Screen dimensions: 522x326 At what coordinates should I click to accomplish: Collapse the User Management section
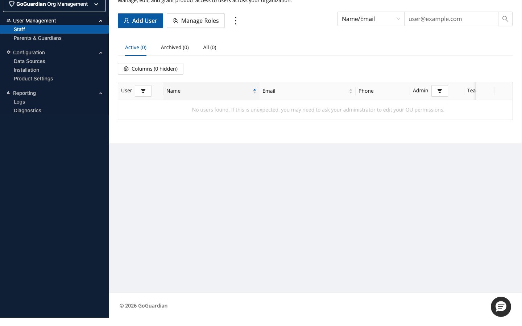pyautogui.click(x=101, y=21)
